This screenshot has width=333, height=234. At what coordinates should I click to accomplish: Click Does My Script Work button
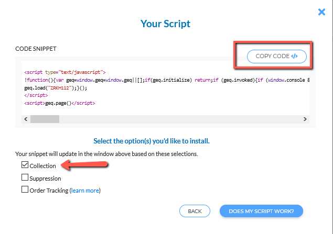pos(261,211)
